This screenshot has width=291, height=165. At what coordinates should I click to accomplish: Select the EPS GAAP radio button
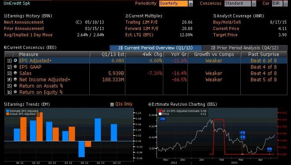[x=15, y=67]
